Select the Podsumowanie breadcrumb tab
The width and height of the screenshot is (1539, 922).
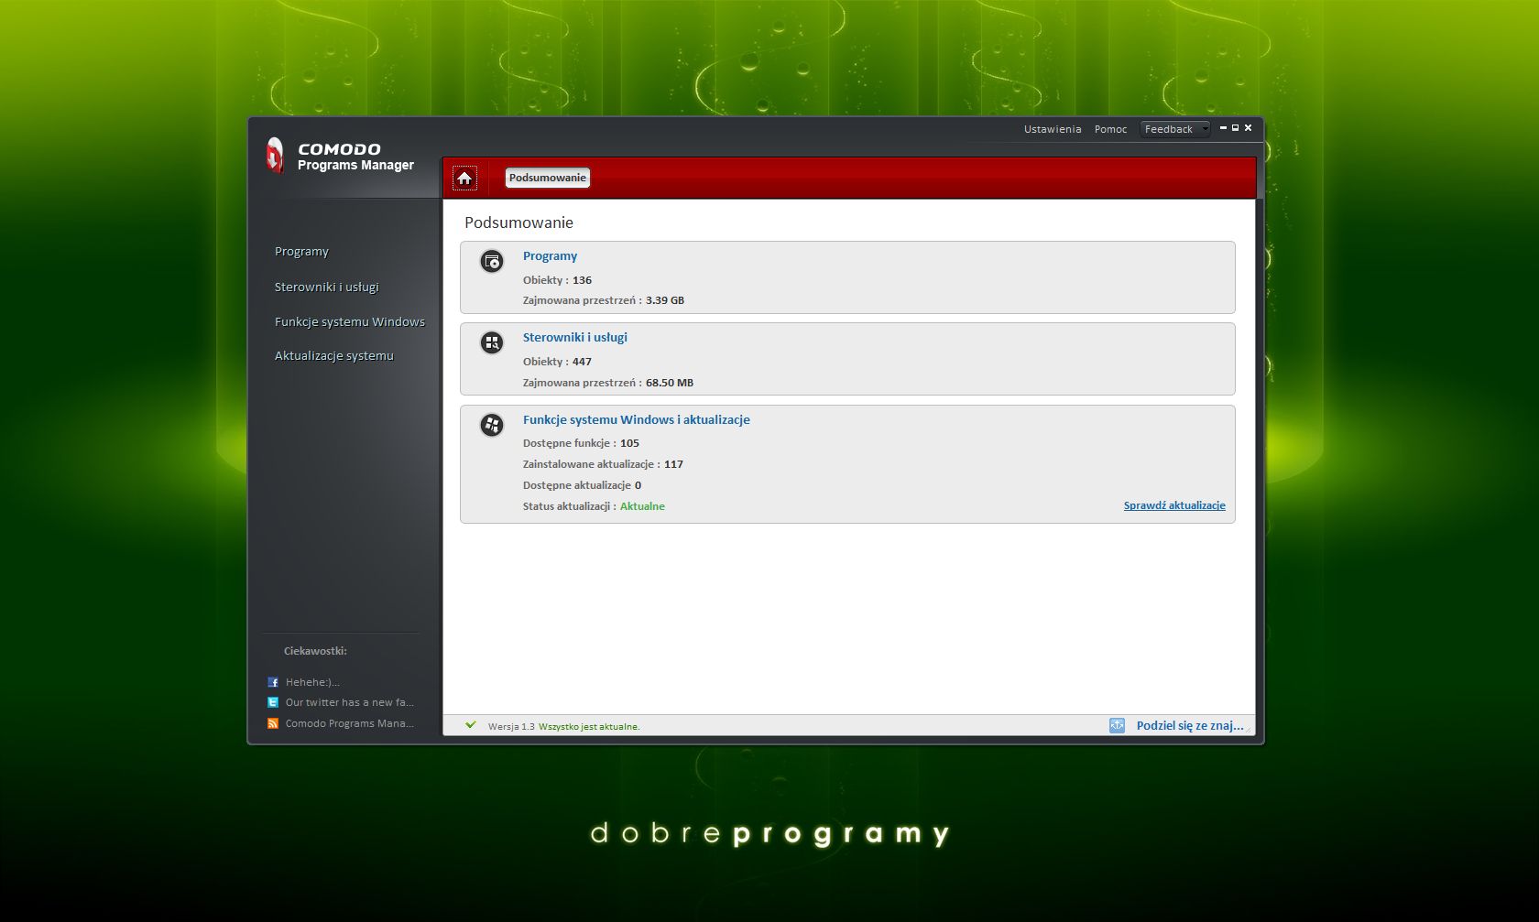pyautogui.click(x=548, y=178)
